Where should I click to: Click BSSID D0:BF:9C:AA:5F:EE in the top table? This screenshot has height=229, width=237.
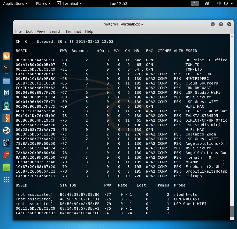tap(35, 60)
